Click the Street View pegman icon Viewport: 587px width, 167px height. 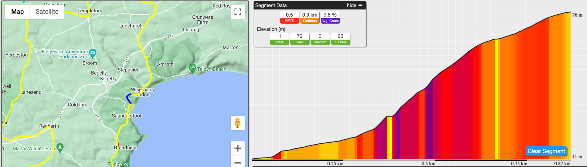238,123
